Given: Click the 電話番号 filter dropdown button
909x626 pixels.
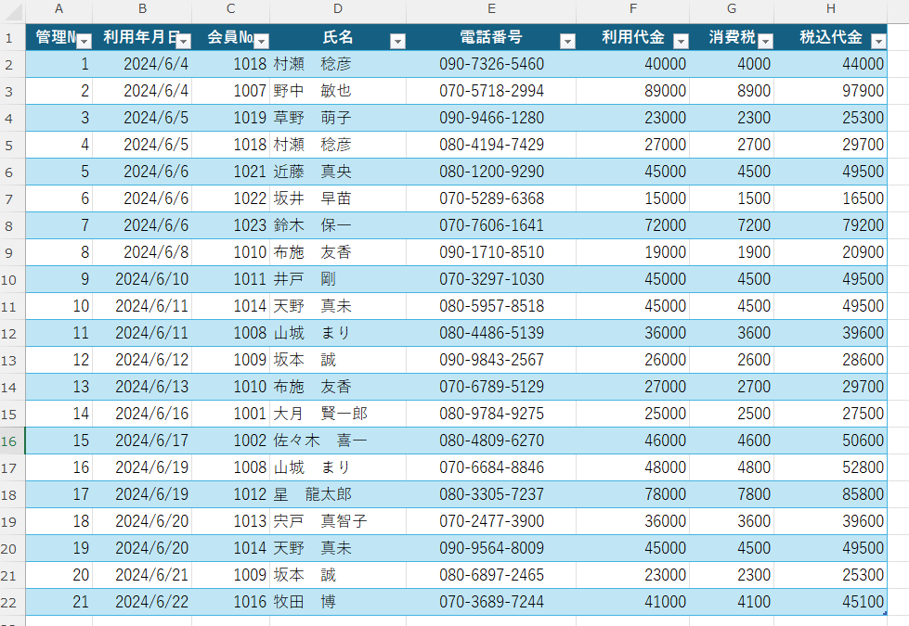Looking at the screenshot, I should coord(567,41).
